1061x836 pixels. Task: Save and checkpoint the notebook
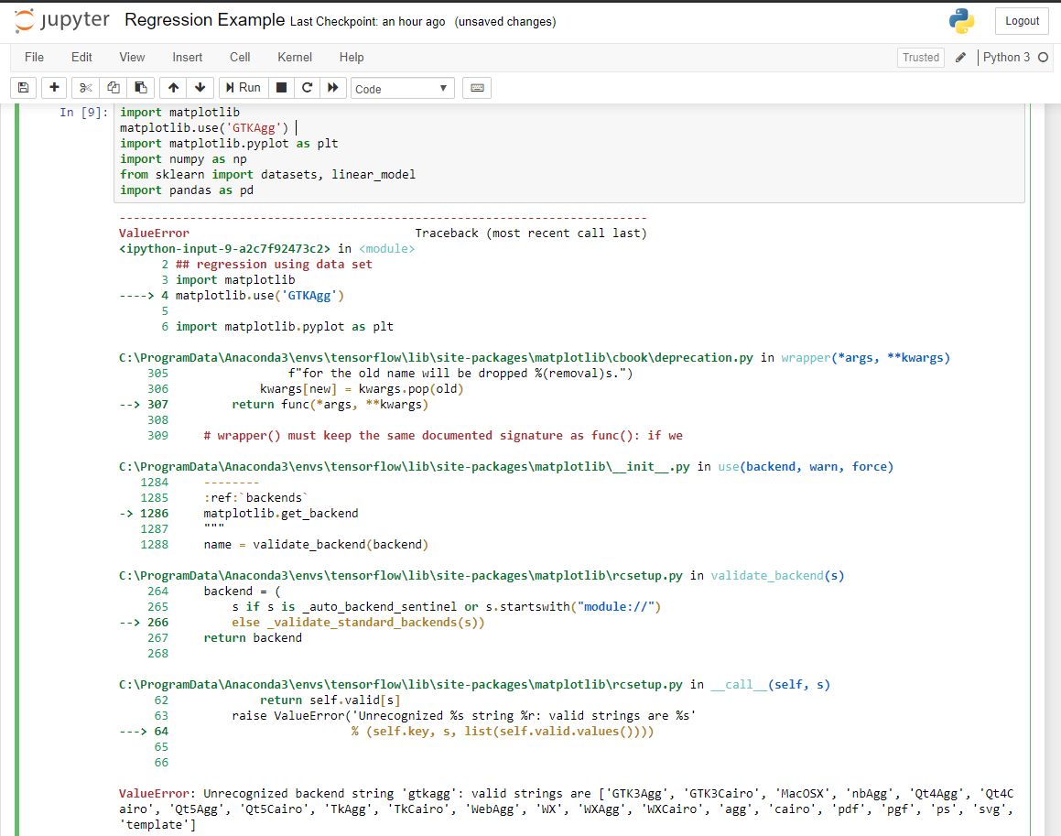[x=23, y=88]
